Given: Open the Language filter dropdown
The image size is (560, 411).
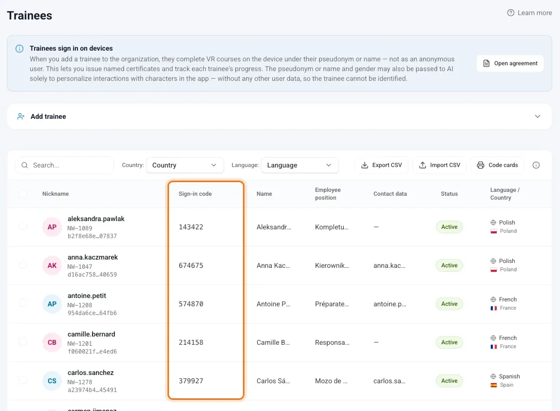Looking at the screenshot, I should point(299,165).
